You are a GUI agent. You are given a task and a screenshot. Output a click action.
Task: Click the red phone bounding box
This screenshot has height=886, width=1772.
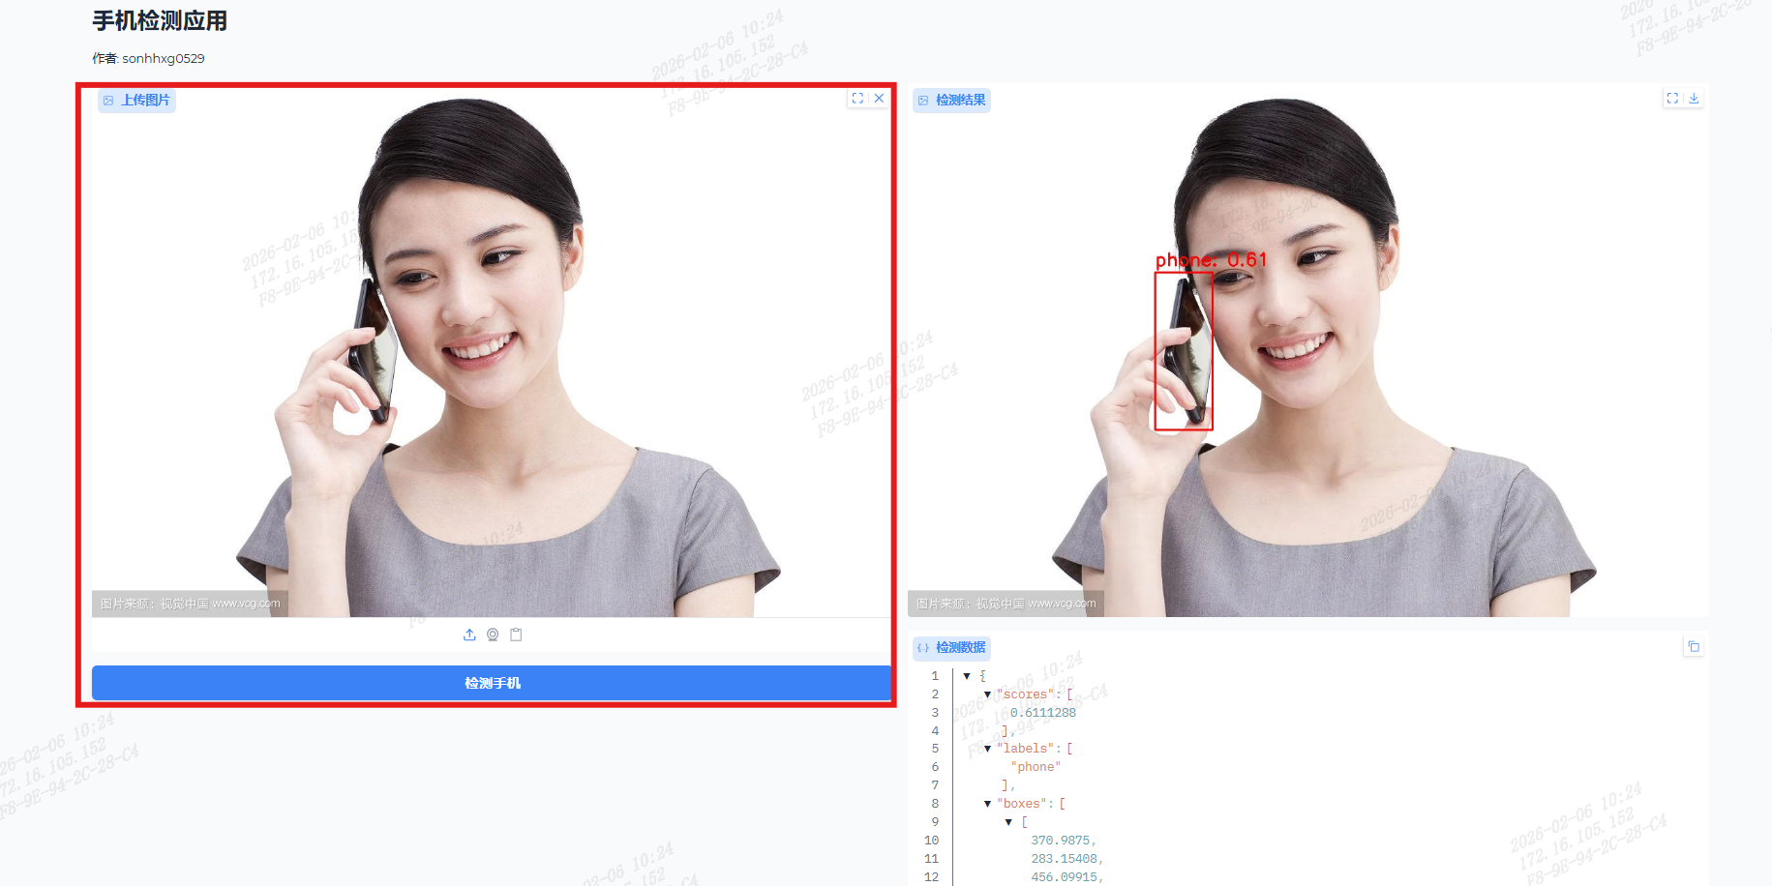(x=1183, y=351)
